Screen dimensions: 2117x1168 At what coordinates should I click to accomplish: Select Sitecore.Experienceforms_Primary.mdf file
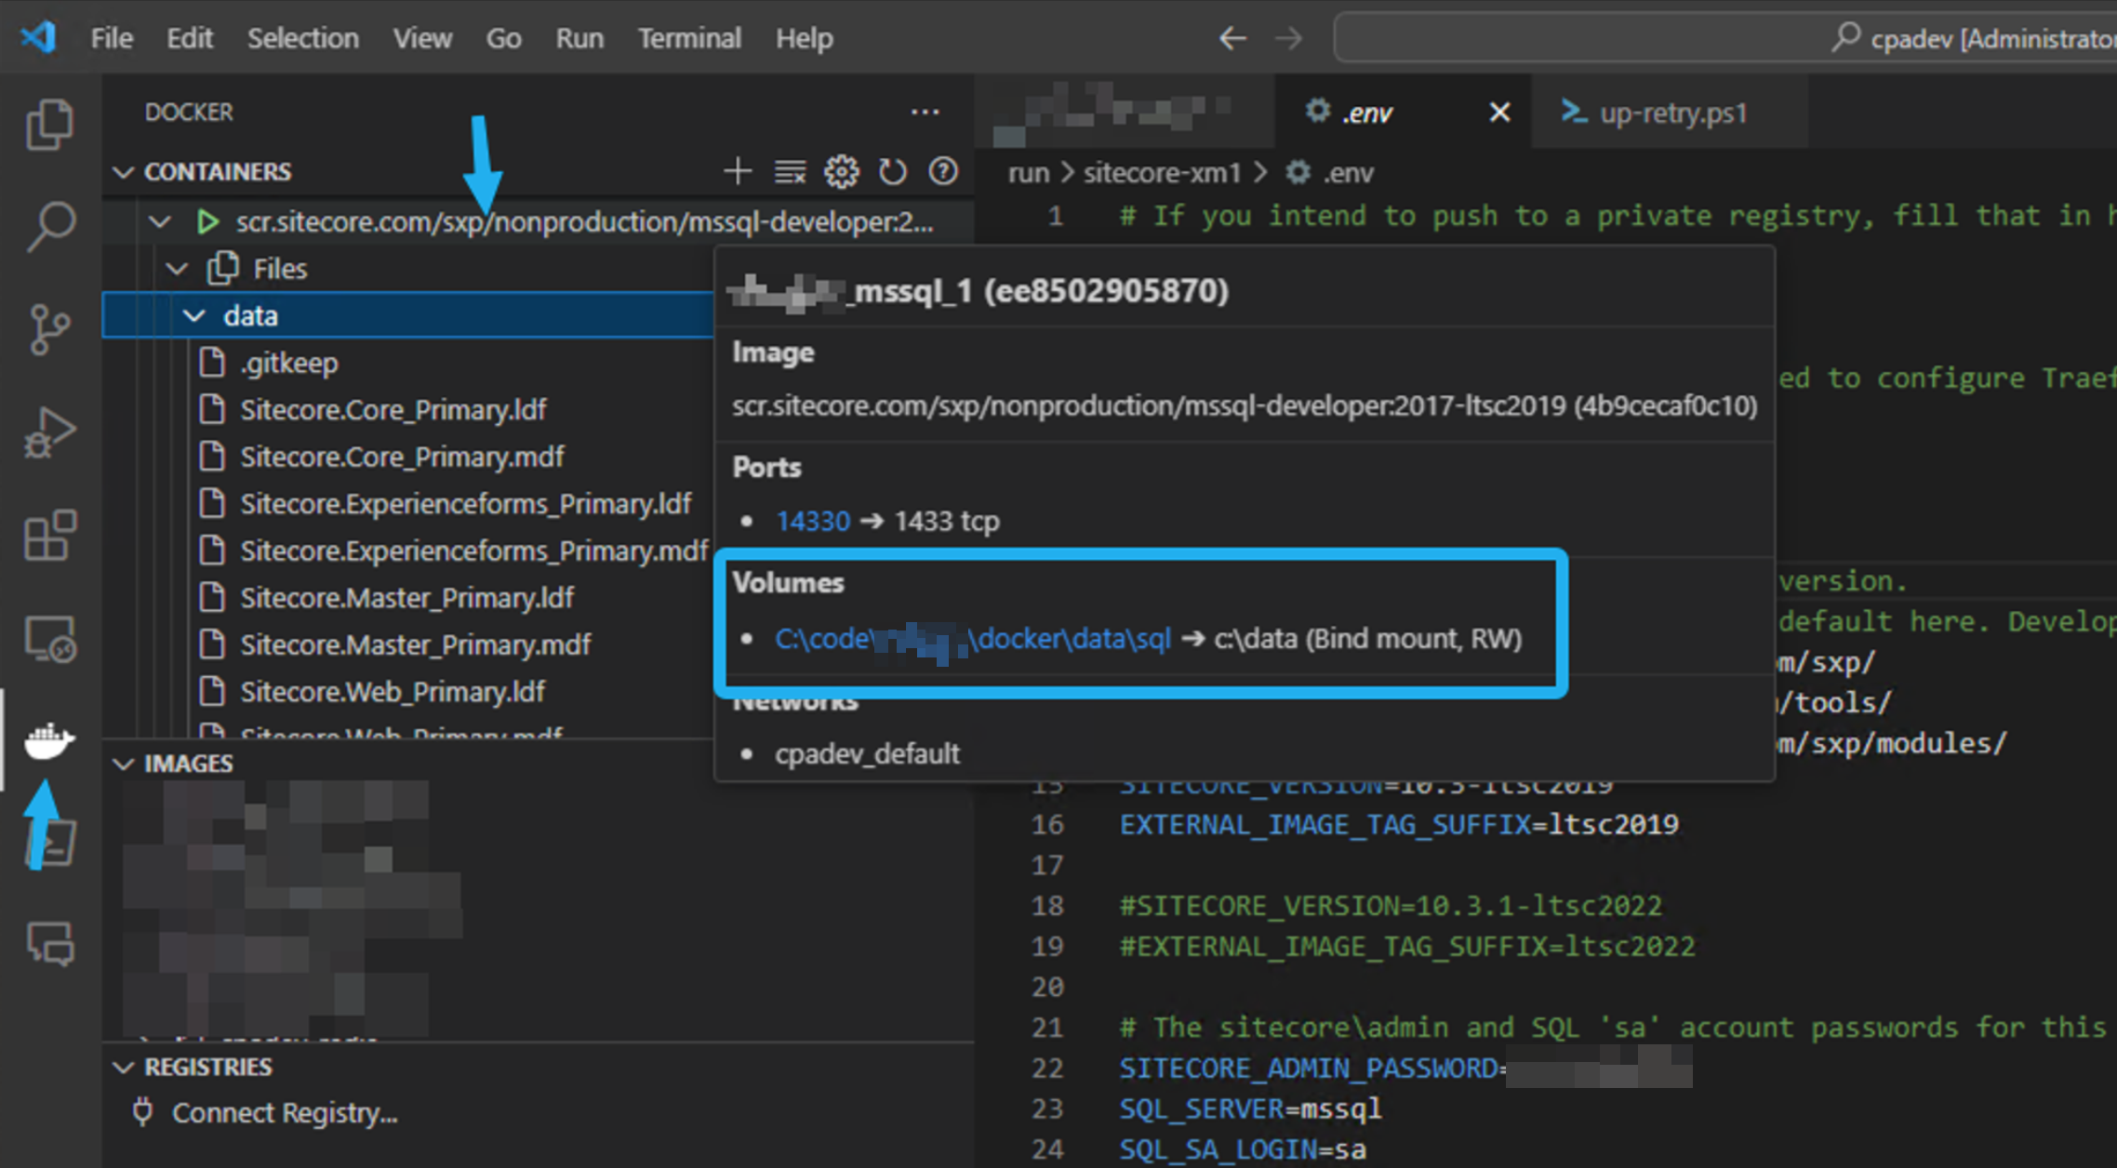click(474, 551)
